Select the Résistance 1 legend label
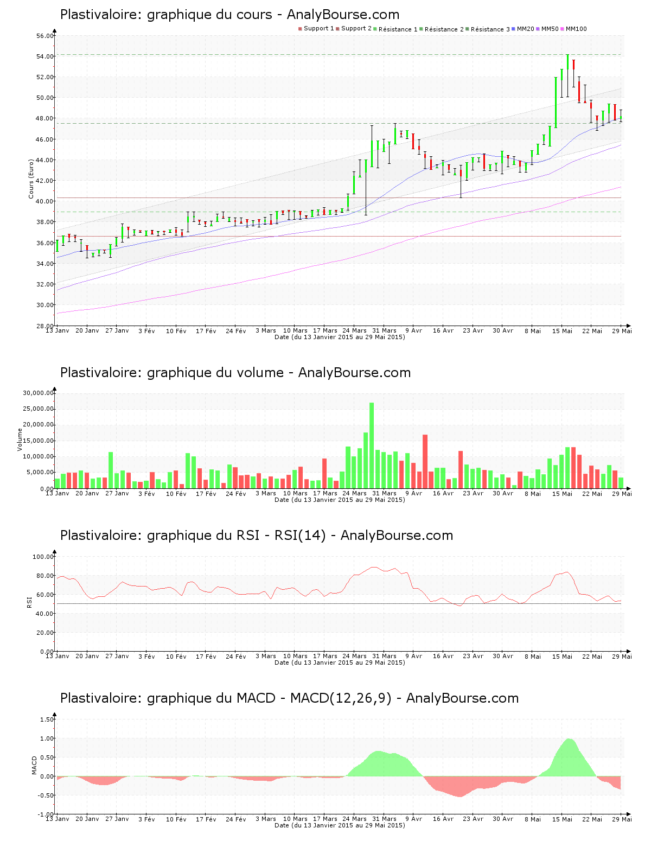 [398, 29]
